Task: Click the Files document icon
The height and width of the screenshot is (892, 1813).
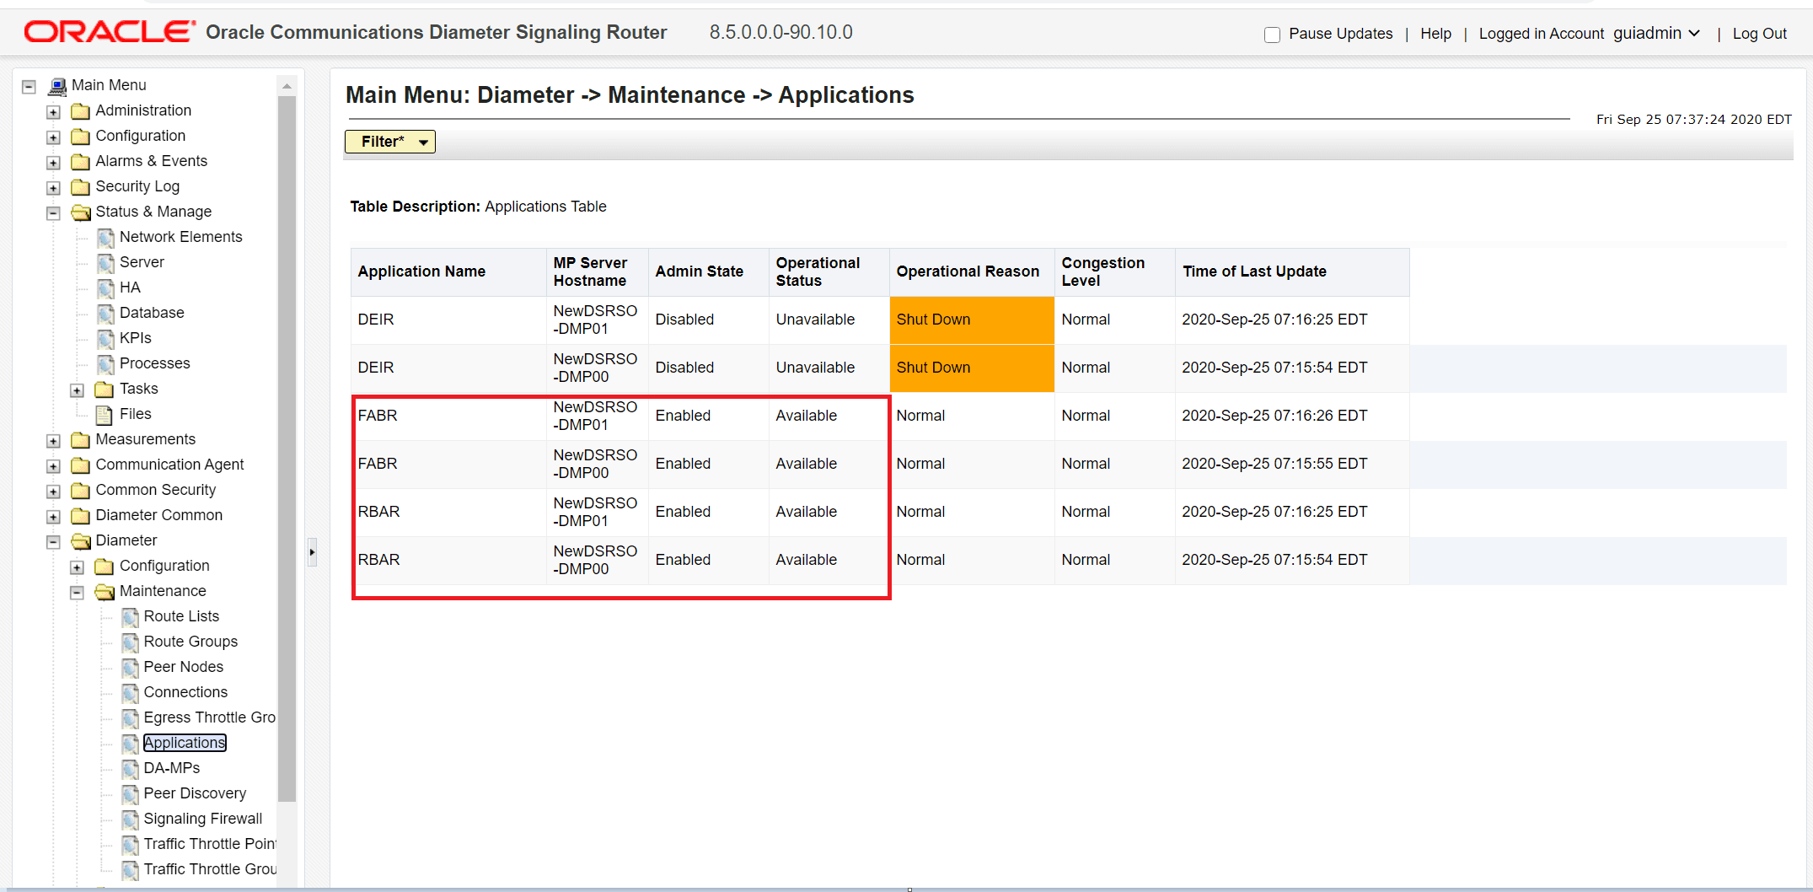Action: 105,415
